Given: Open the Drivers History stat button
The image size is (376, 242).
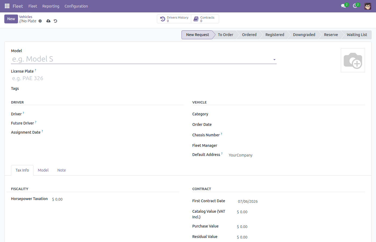Looking at the screenshot, I should point(174,19).
